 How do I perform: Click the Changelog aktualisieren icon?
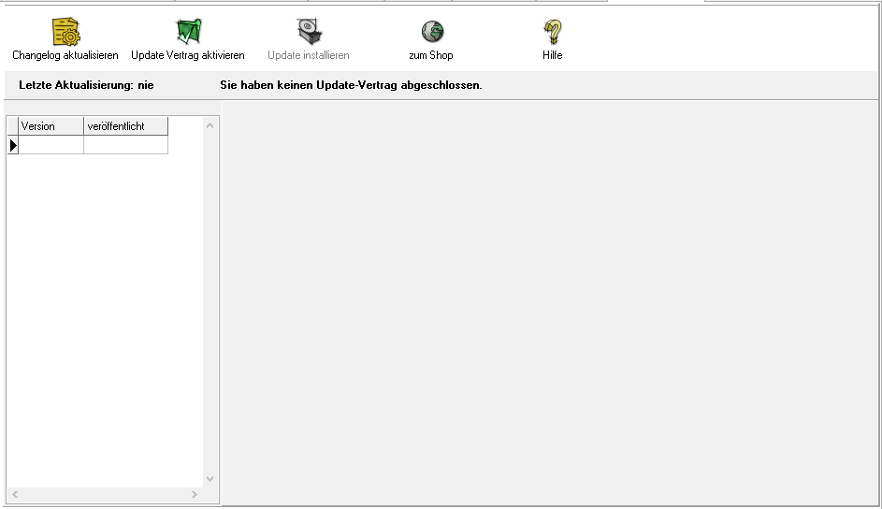pos(65,33)
